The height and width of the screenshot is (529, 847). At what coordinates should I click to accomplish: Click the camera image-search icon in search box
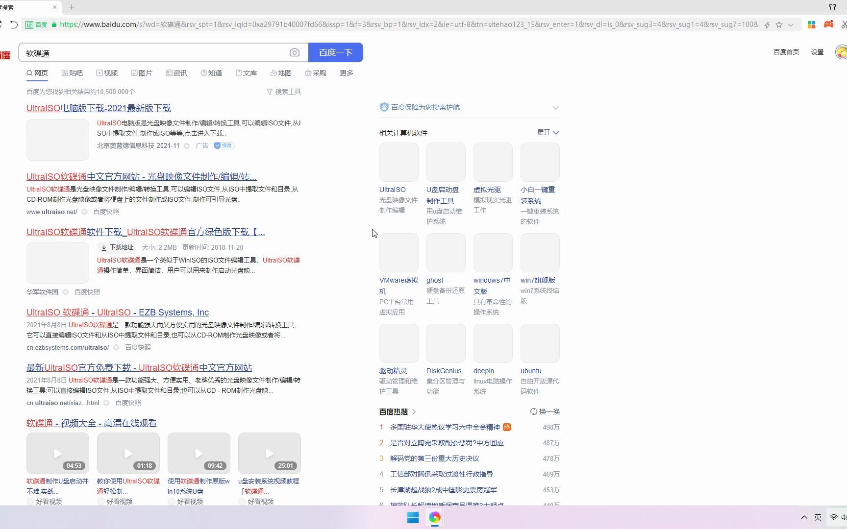click(294, 52)
